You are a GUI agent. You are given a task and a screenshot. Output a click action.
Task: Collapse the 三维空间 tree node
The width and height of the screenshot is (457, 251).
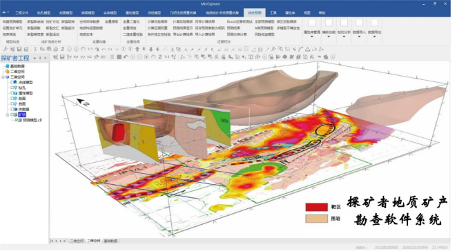[3, 77]
